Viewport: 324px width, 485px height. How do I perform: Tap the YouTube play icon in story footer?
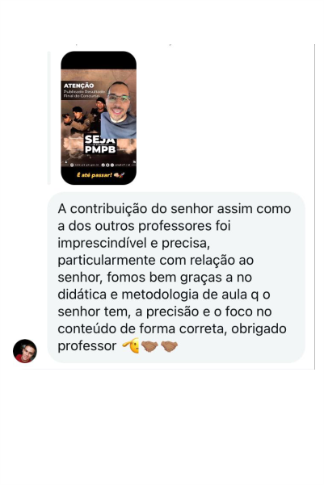pos(112,165)
